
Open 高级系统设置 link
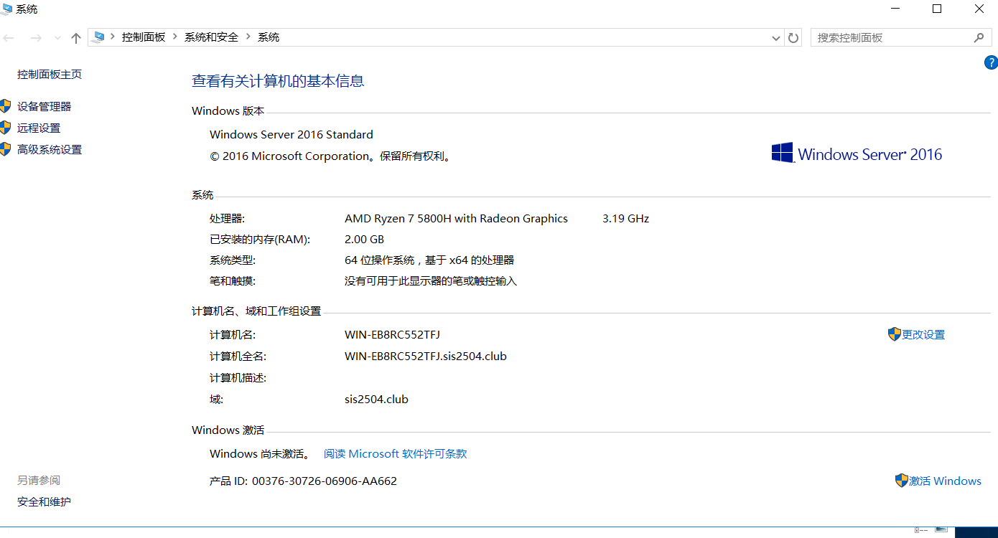(50, 150)
